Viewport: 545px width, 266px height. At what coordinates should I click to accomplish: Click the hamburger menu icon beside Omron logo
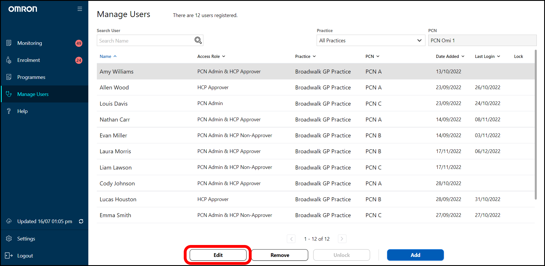click(x=80, y=9)
